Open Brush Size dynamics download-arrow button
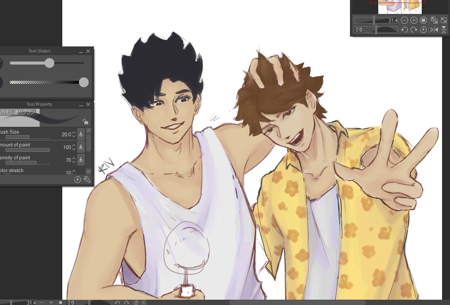450x305 pixels. click(81, 134)
